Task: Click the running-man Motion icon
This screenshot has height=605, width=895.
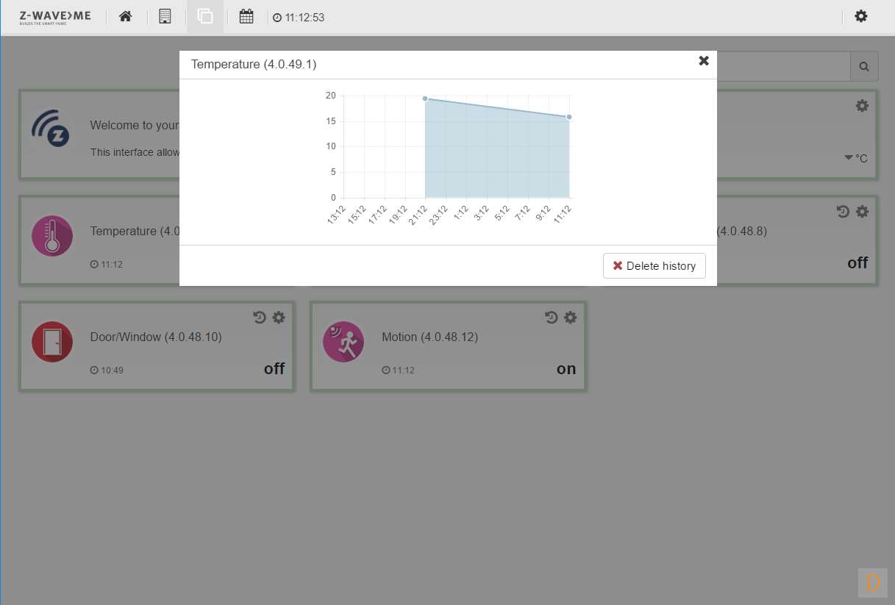Action: pyautogui.click(x=343, y=342)
